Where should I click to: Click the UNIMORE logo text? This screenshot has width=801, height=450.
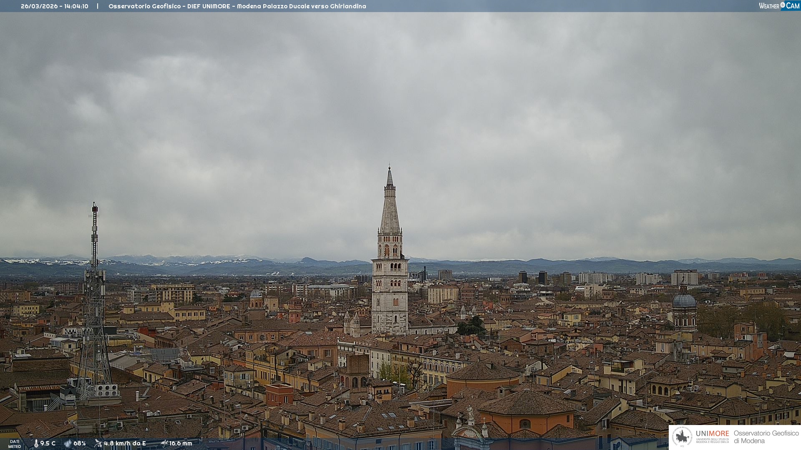click(712, 434)
